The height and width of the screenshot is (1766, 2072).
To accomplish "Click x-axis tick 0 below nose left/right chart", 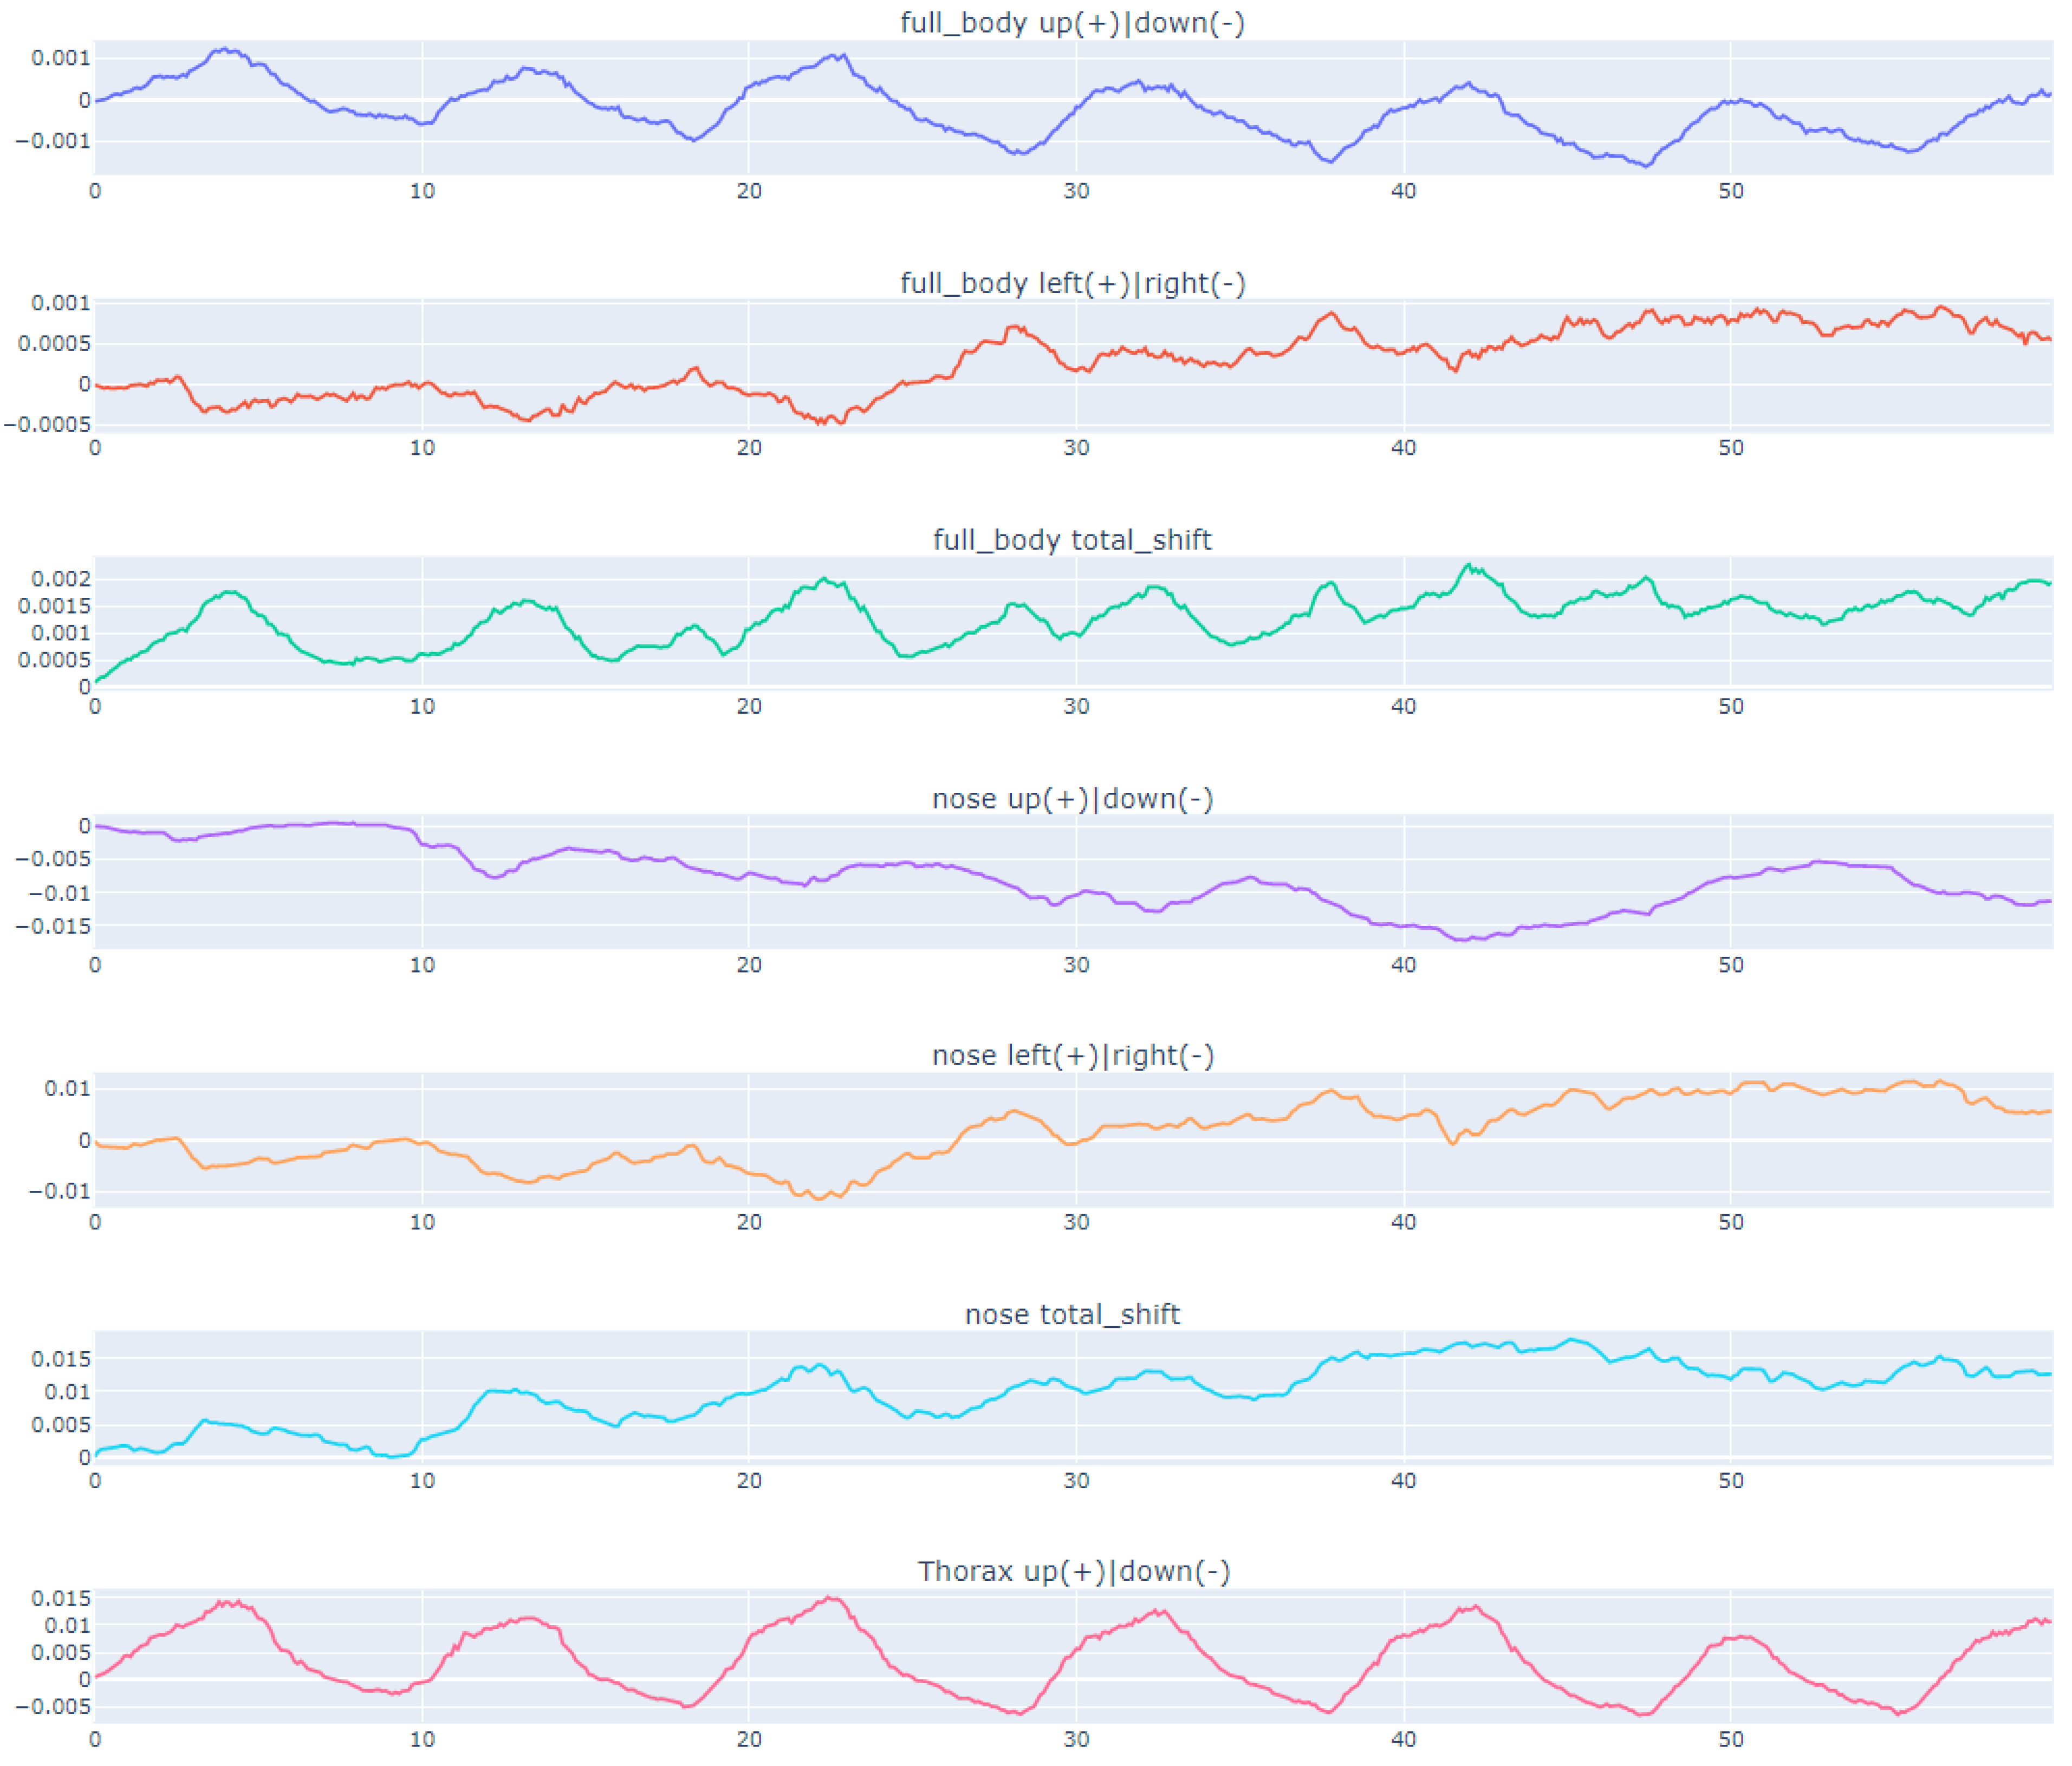I will tap(95, 1222).
